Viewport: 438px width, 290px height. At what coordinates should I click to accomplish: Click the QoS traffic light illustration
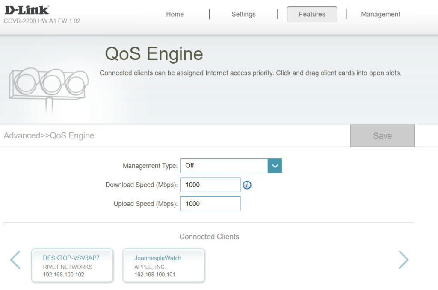point(49,85)
